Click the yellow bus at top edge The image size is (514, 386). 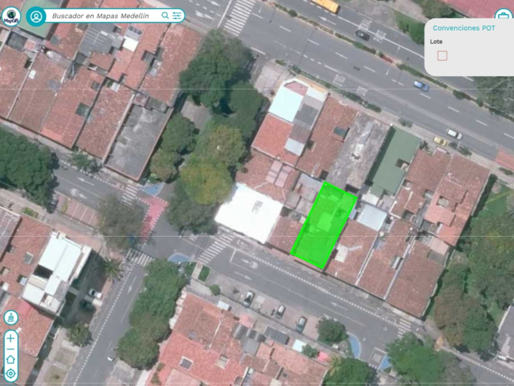[x=325, y=5]
